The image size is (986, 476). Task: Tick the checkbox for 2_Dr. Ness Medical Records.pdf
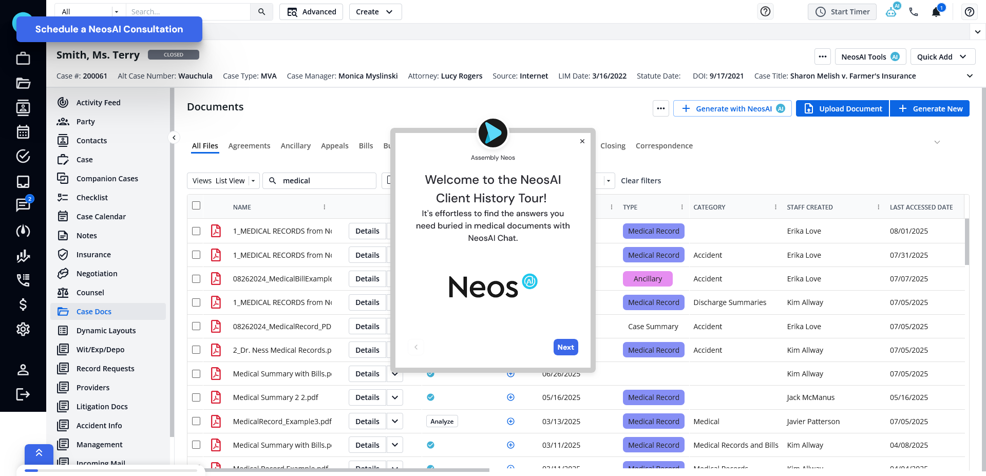tap(196, 350)
